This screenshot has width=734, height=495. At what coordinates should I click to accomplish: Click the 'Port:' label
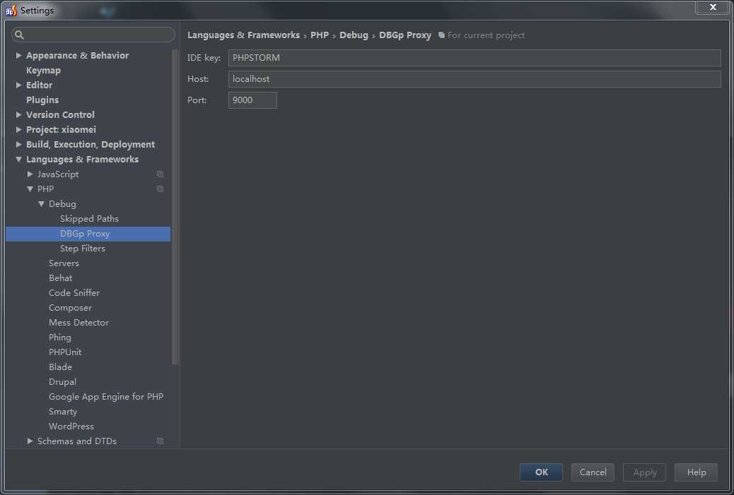coord(197,100)
